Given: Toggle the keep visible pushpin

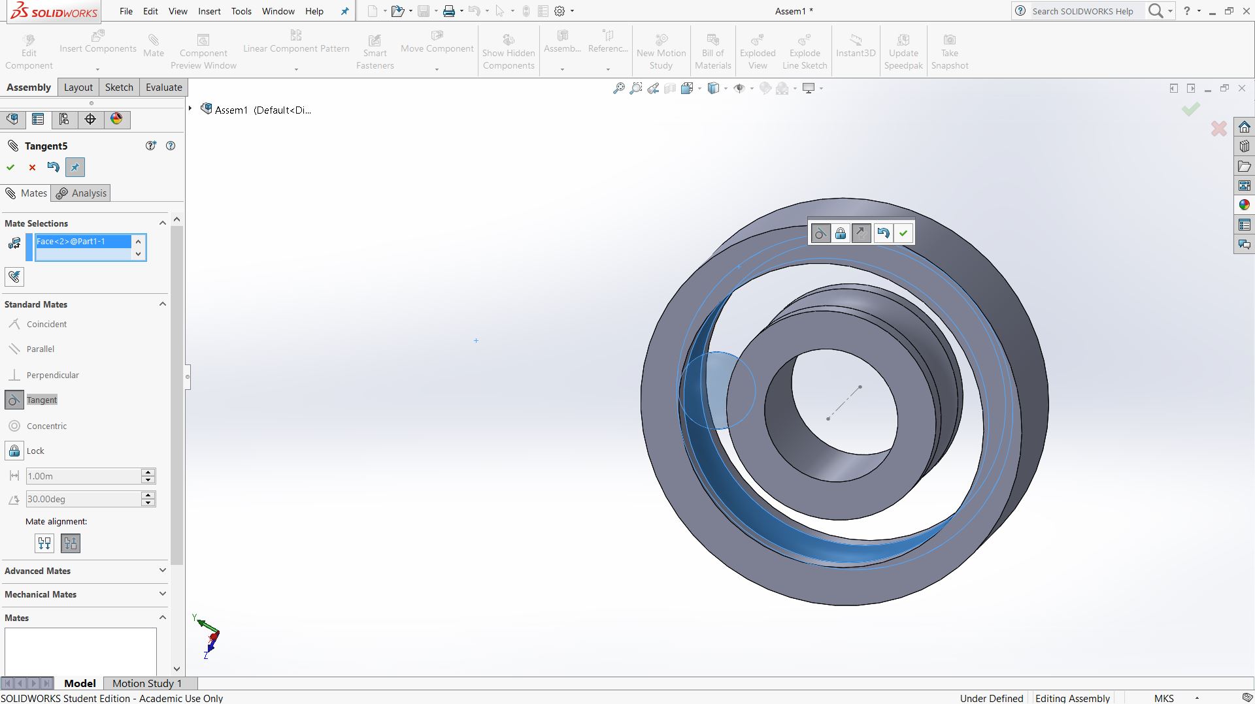Looking at the screenshot, I should pos(75,168).
